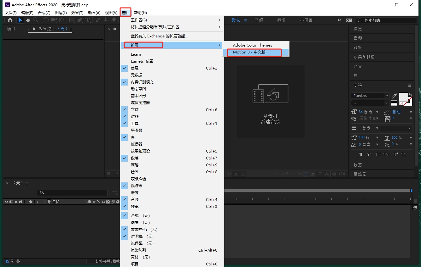Click the 切换开关/模式 button
Image resolution: width=421 pixels, height=267 pixels.
[x=103, y=261]
